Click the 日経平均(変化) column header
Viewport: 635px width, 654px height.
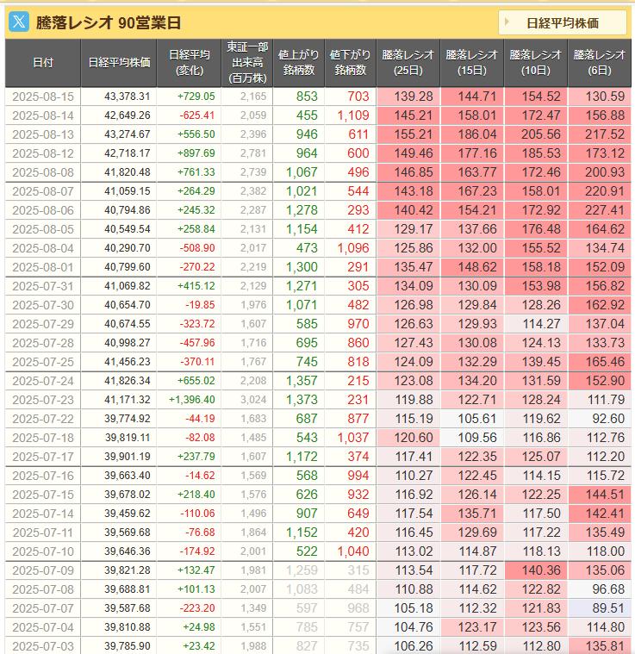189,62
